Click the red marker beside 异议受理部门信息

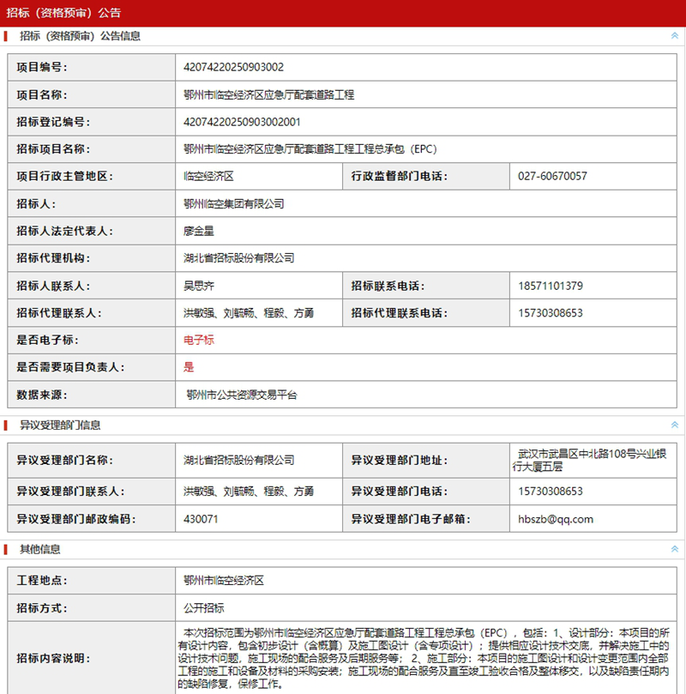coord(7,425)
